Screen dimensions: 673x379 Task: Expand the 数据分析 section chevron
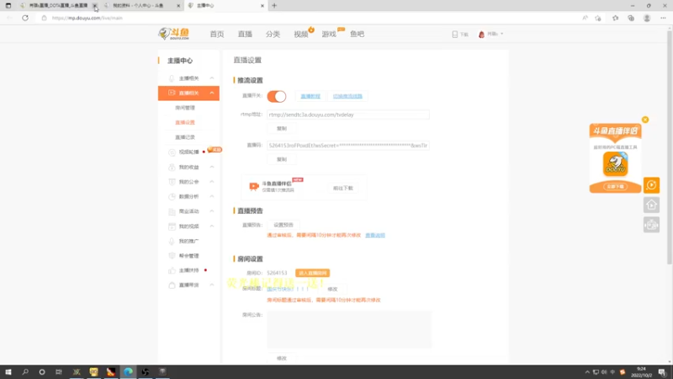212,196
